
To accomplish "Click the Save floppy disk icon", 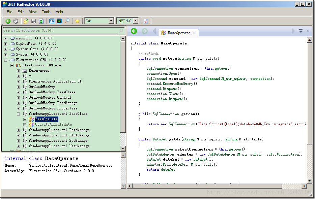I will coord(34,21).
